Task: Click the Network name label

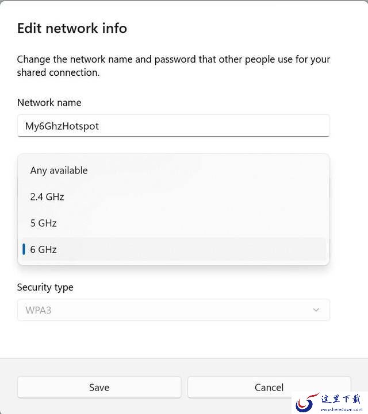Action: point(49,103)
